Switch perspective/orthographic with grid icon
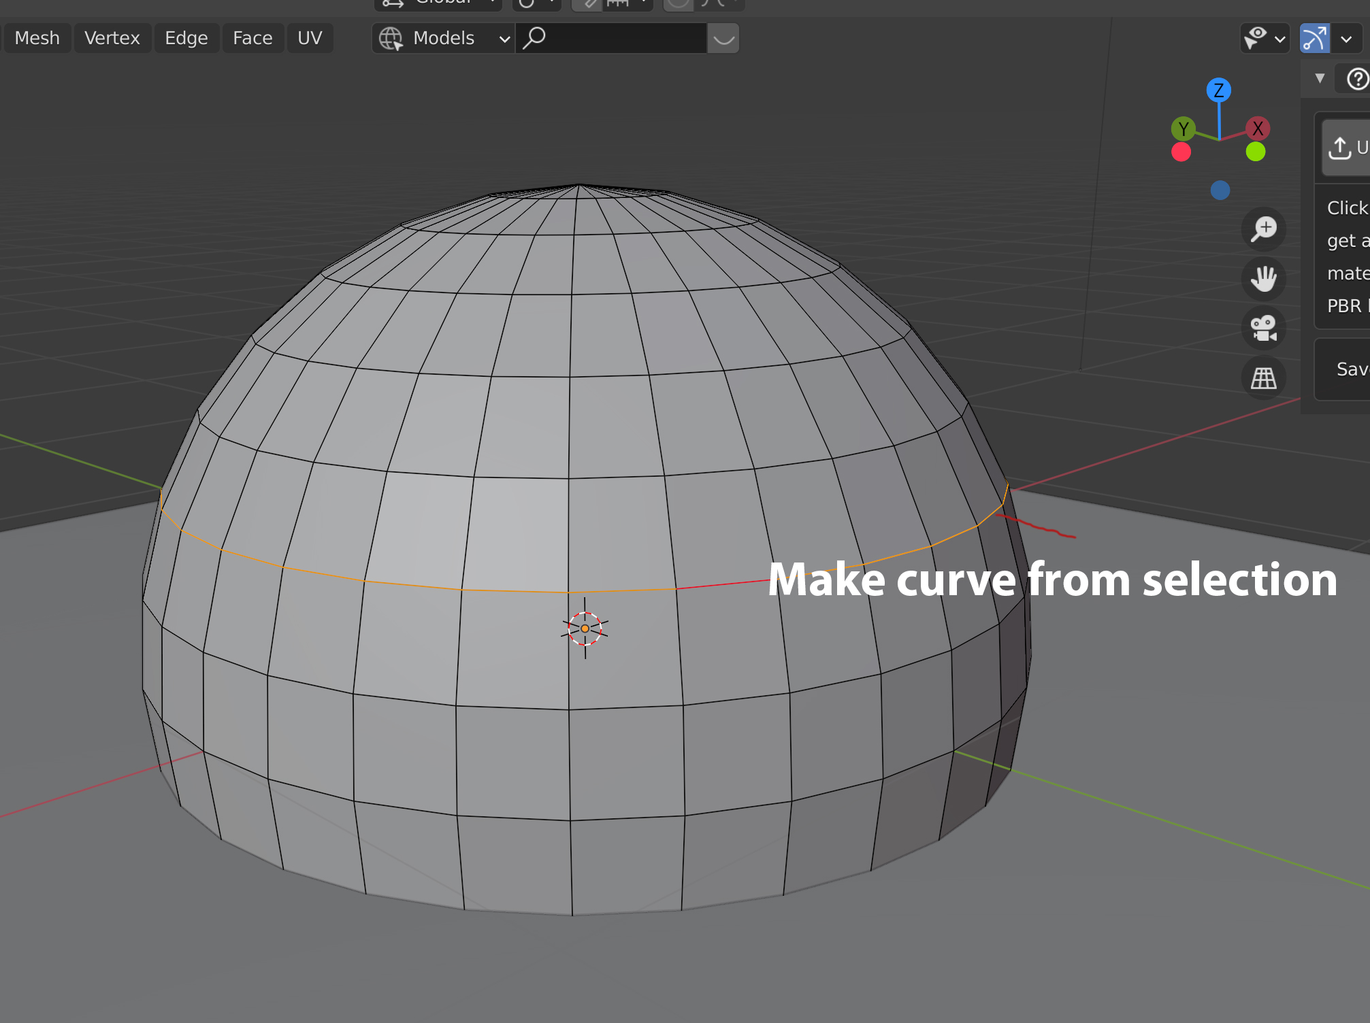This screenshot has width=1370, height=1023. pyautogui.click(x=1264, y=378)
